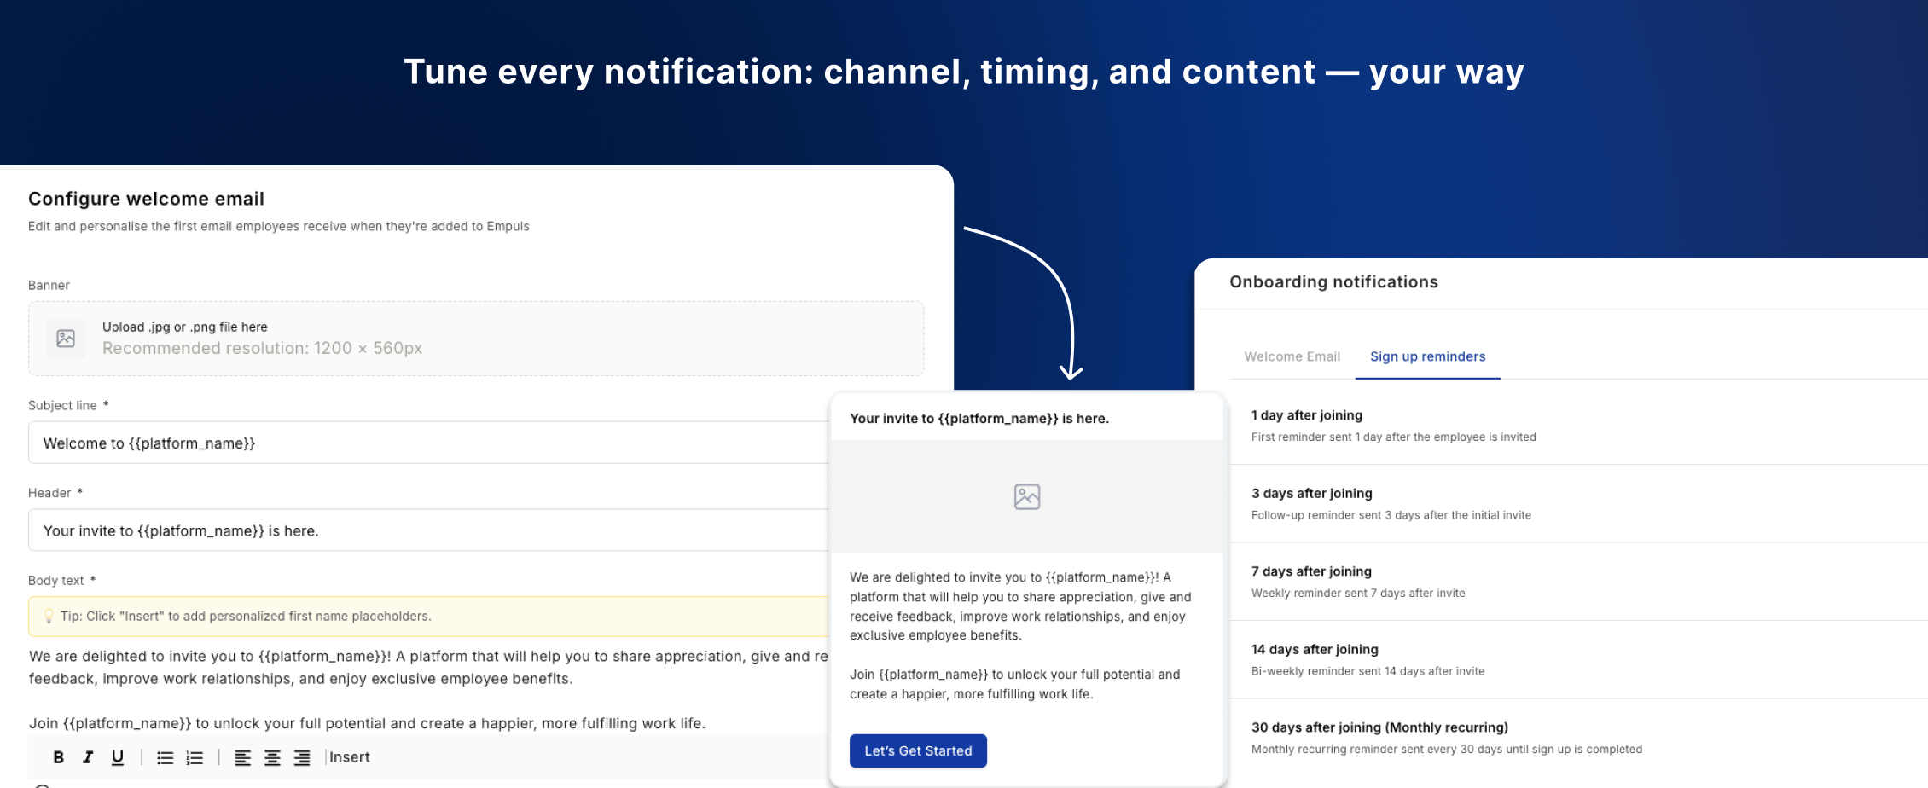Switch to Sign up reminders tab
Image resolution: width=1928 pixels, height=788 pixels.
point(1427,356)
